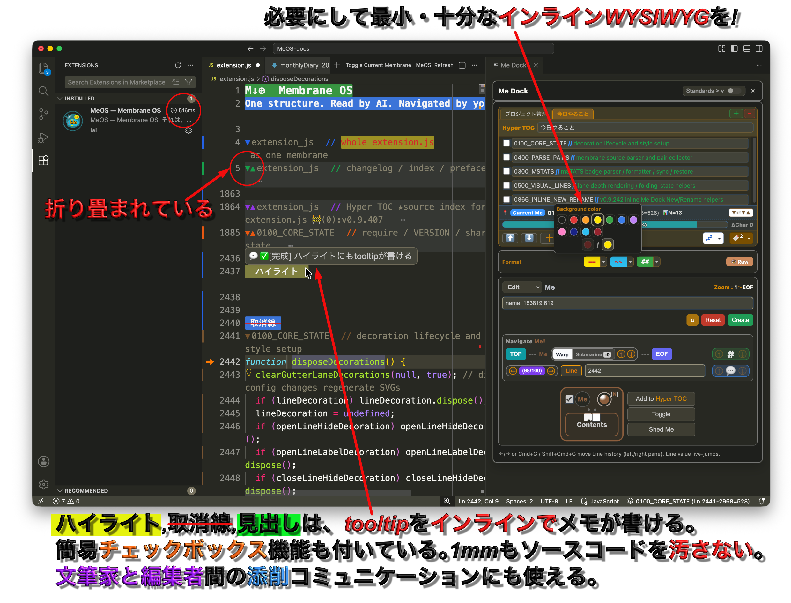Check the 0400_PARSE_PAIRS TOC checkbox
791x603 pixels.
pyautogui.click(x=506, y=157)
